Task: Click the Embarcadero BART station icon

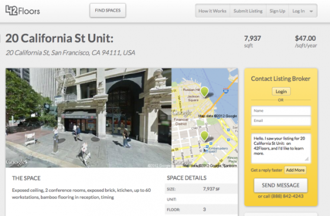Action: [x=206, y=150]
